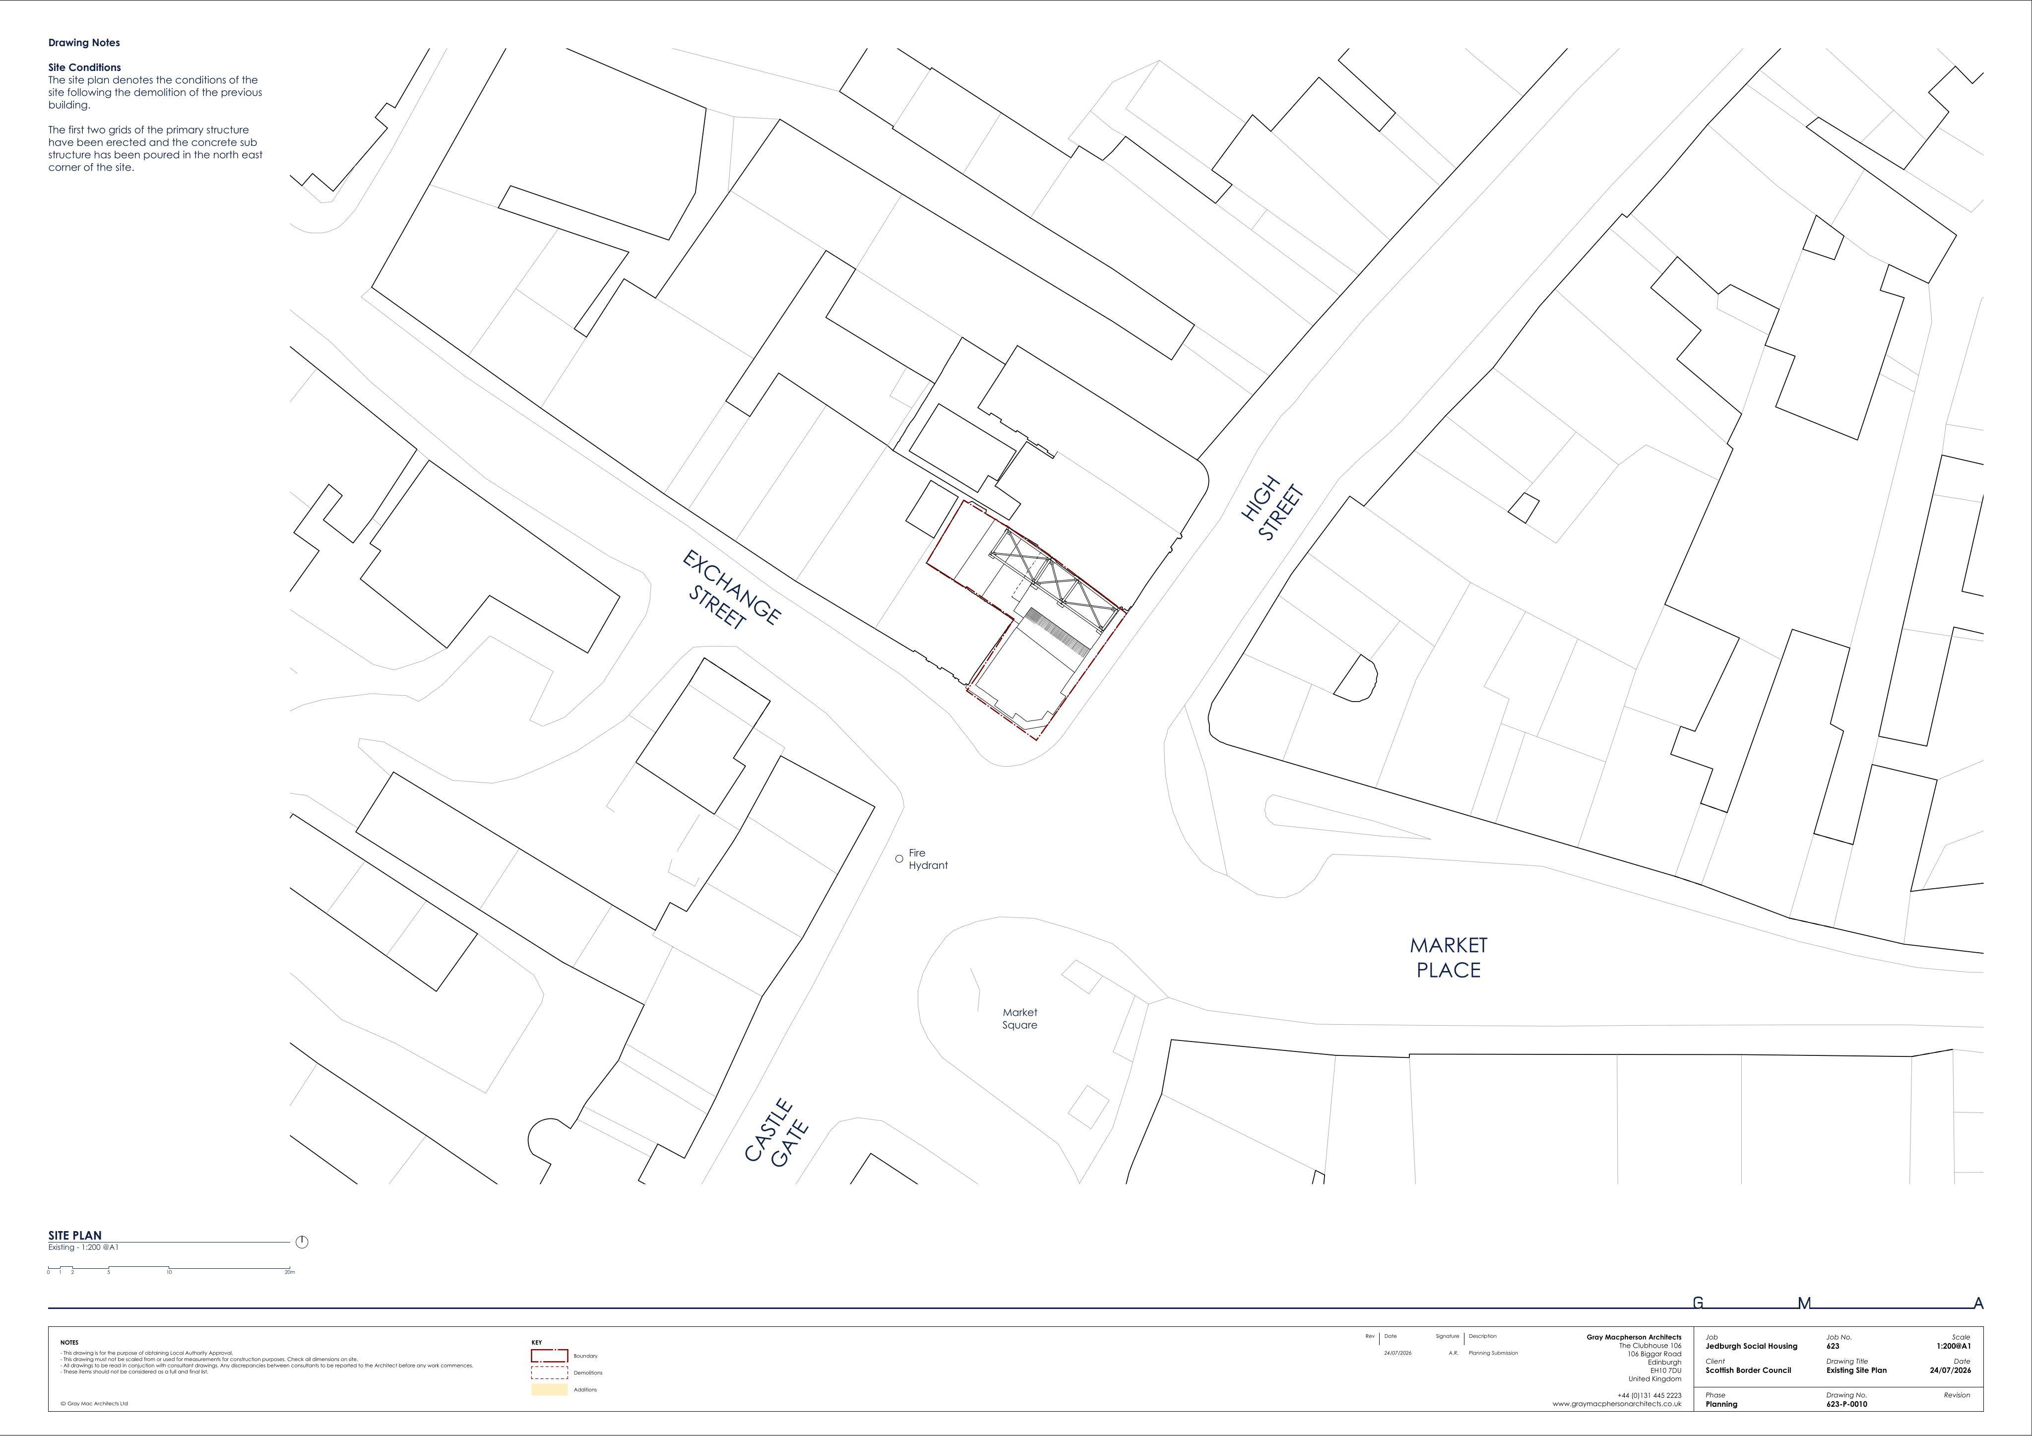Click the scale value '1:200@A1'
Screen dimensions: 2032x1436
[x=1953, y=1346]
